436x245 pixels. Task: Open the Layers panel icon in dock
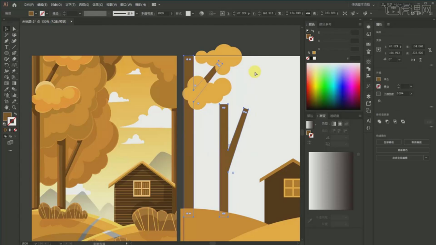pos(369,96)
